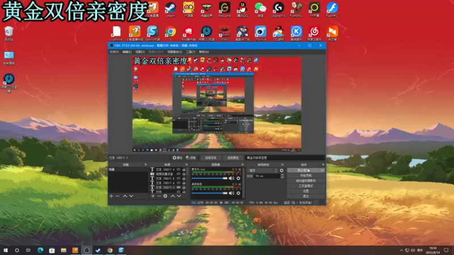Viewport: 454px width, 255px height.
Task: Toggle visibility of 文本 (GDI+) 6 source
Action: pos(179,169)
